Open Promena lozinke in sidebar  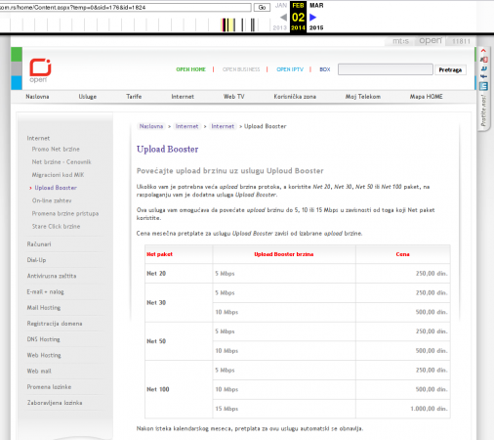[49, 387]
